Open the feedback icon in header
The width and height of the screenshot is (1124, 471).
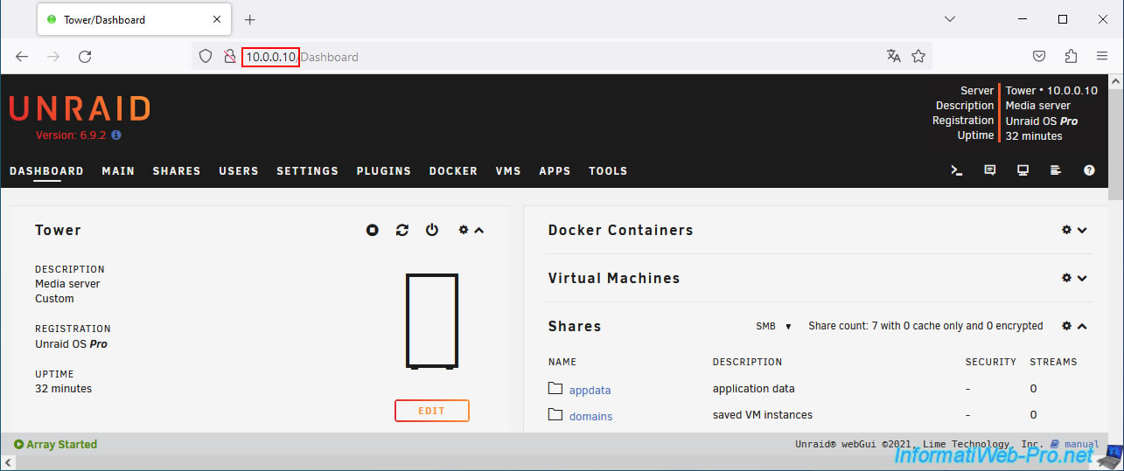990,170
